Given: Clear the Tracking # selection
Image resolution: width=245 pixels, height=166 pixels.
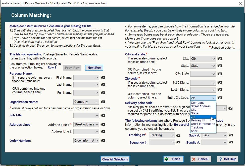Looking at the screenshot, I should point(178,135).
